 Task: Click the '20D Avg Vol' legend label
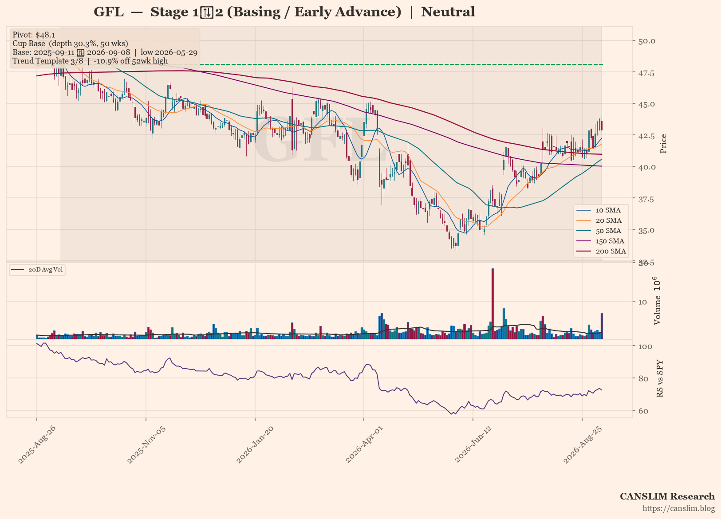coord(46,270)
